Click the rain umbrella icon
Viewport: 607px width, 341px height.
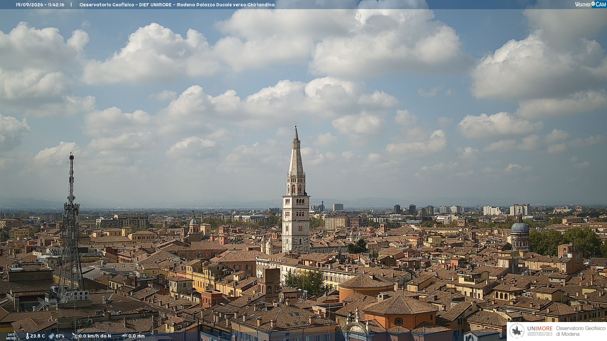tap(125, 336)
